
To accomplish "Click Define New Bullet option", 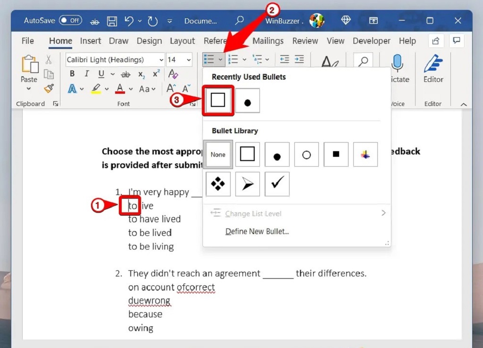I will [257, 231].
